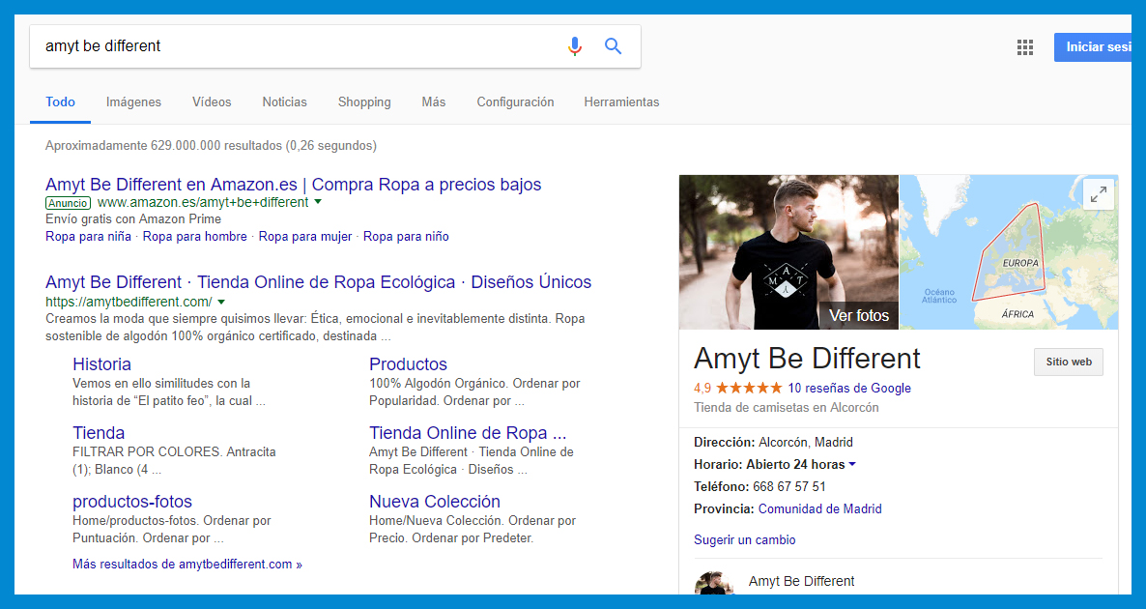Click the Envío gratis con Amazon Prime text
This screenshot has width=1146, height=609.
point(133,219)
